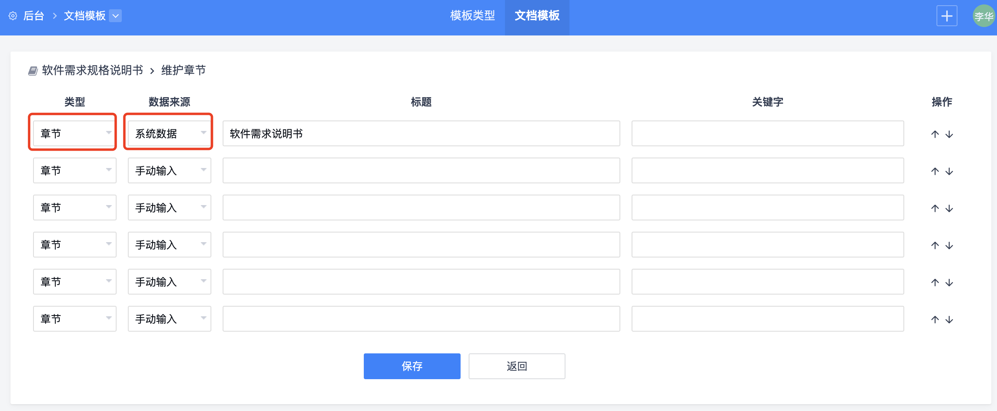
Task: Open the 系统数据 data source dropdown
Action: click(169, 133)
